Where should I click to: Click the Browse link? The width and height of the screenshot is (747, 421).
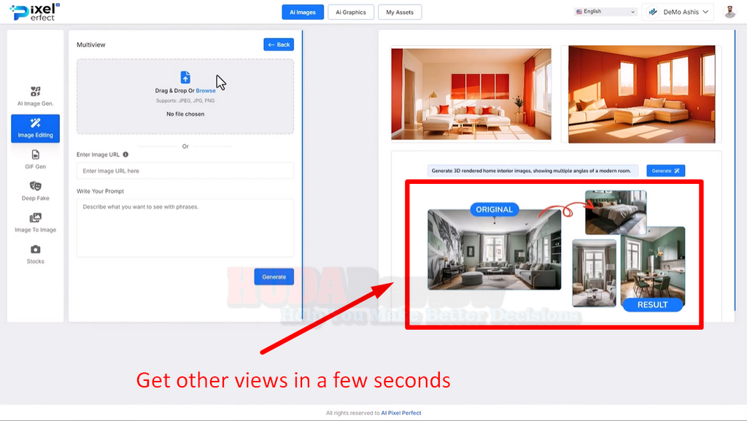pos(205,90)
